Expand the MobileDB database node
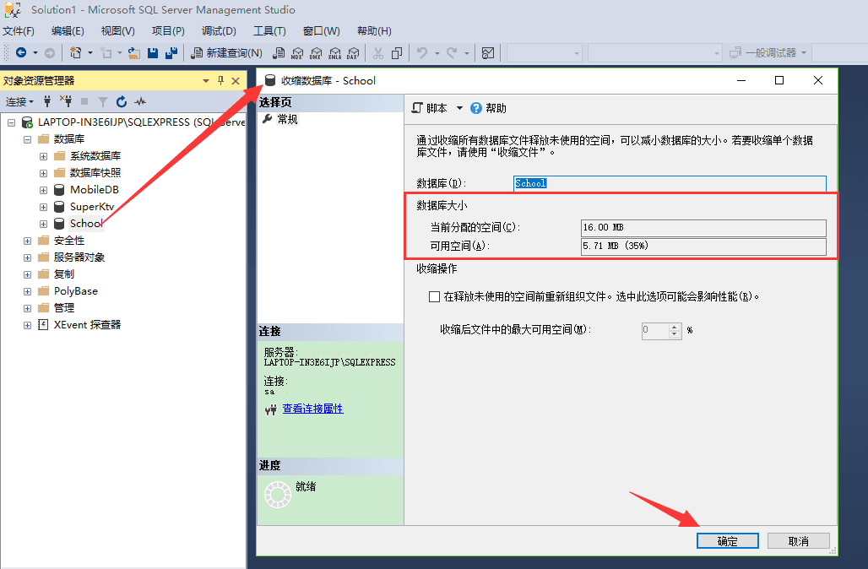Screen dimensions: 868x569 (x=43, y=191)
